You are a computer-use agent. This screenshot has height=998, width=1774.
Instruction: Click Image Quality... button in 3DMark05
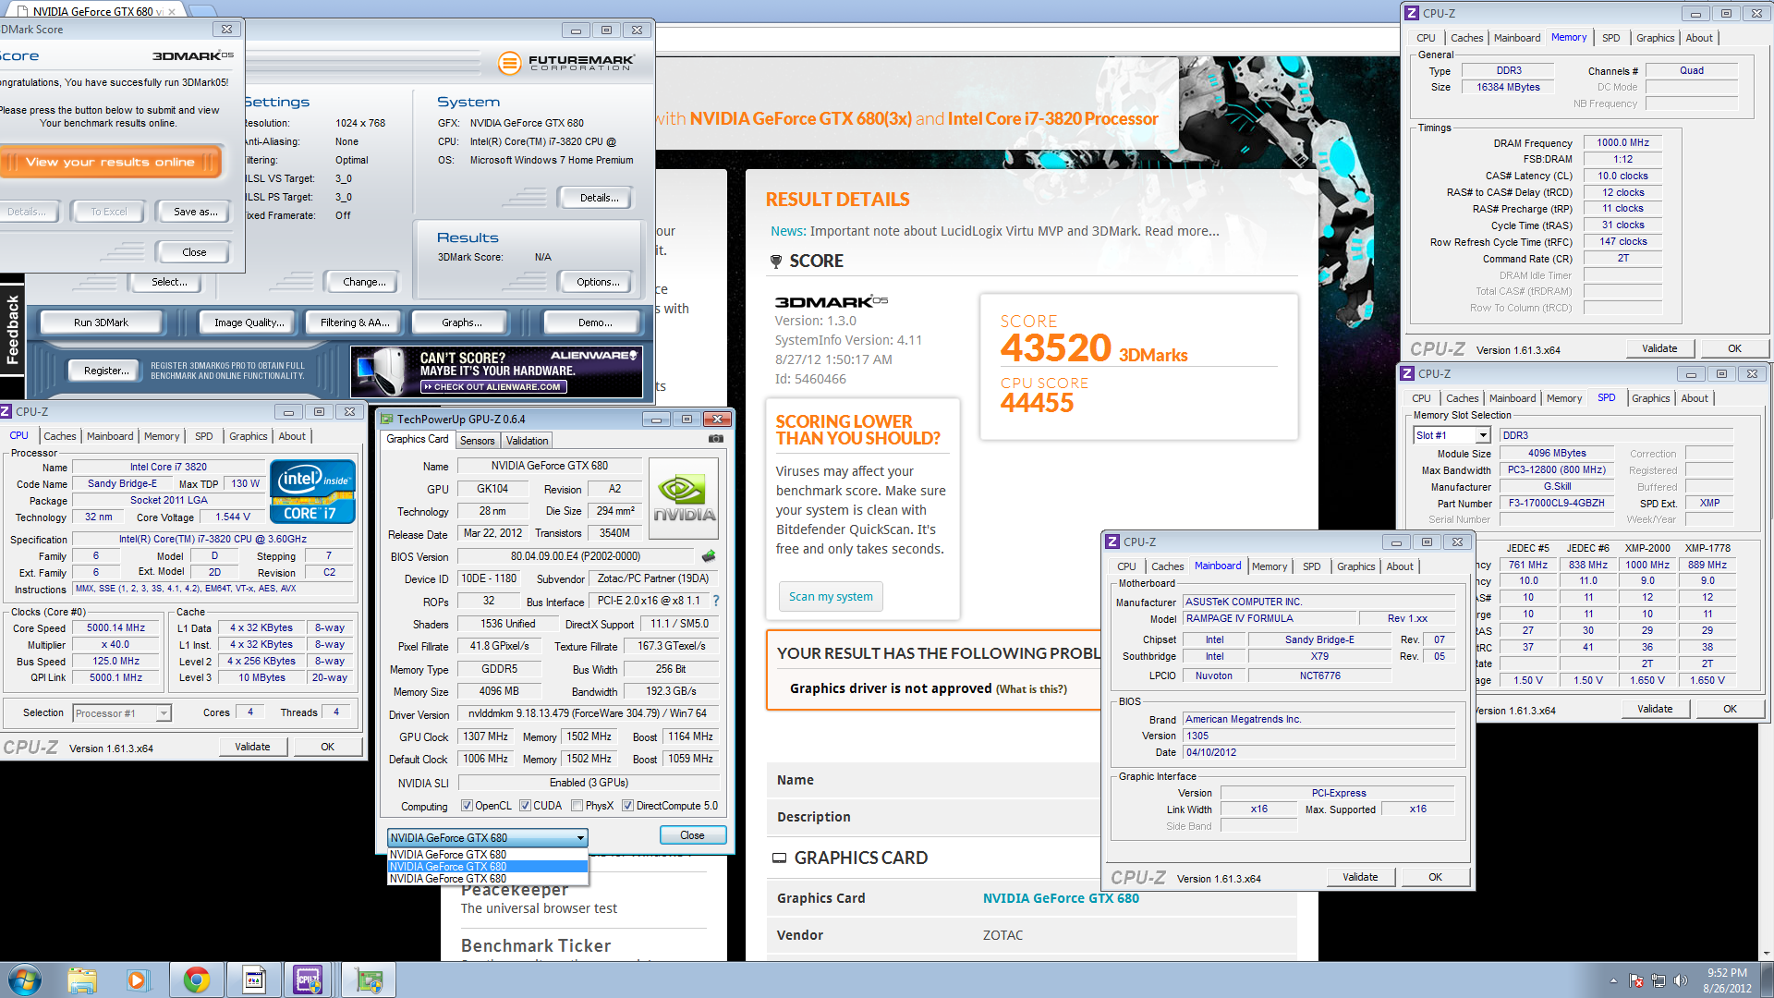[x=249, y=323]
